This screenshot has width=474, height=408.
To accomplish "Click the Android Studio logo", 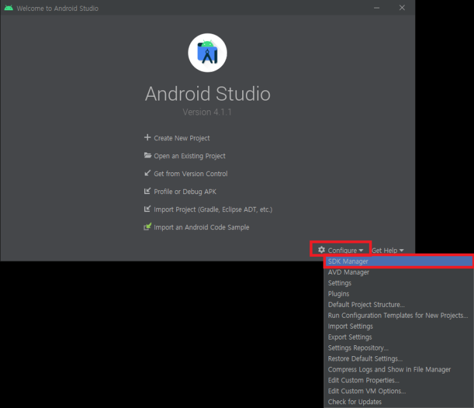I will click(x=208, y=53).
